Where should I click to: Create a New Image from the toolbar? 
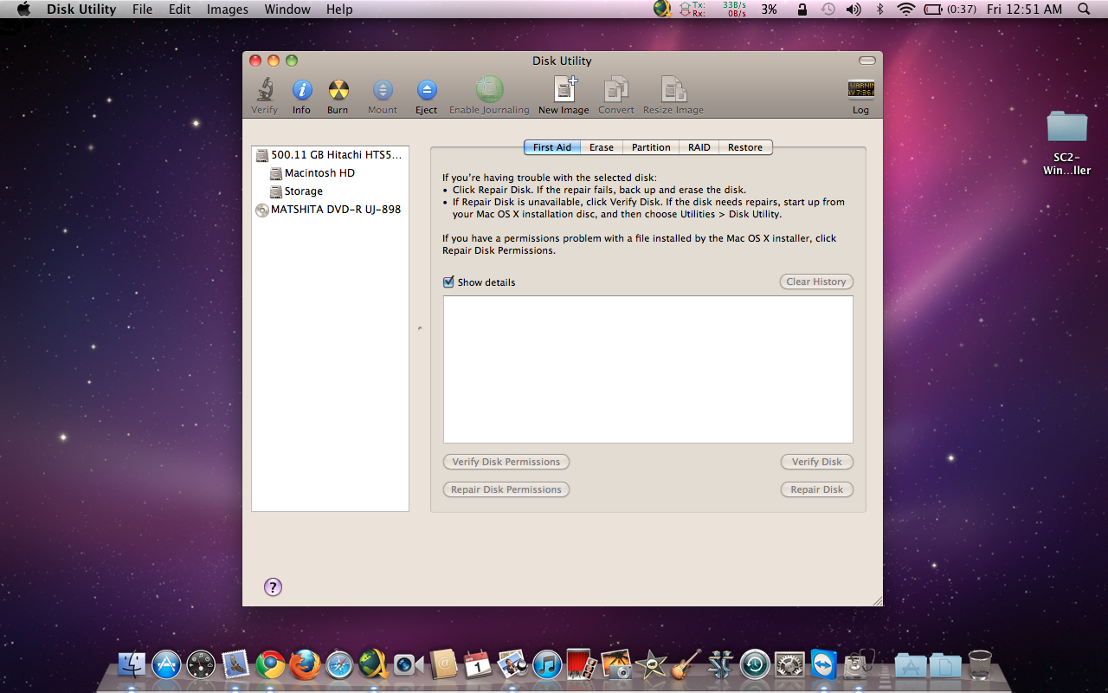[x=564, y=95]
